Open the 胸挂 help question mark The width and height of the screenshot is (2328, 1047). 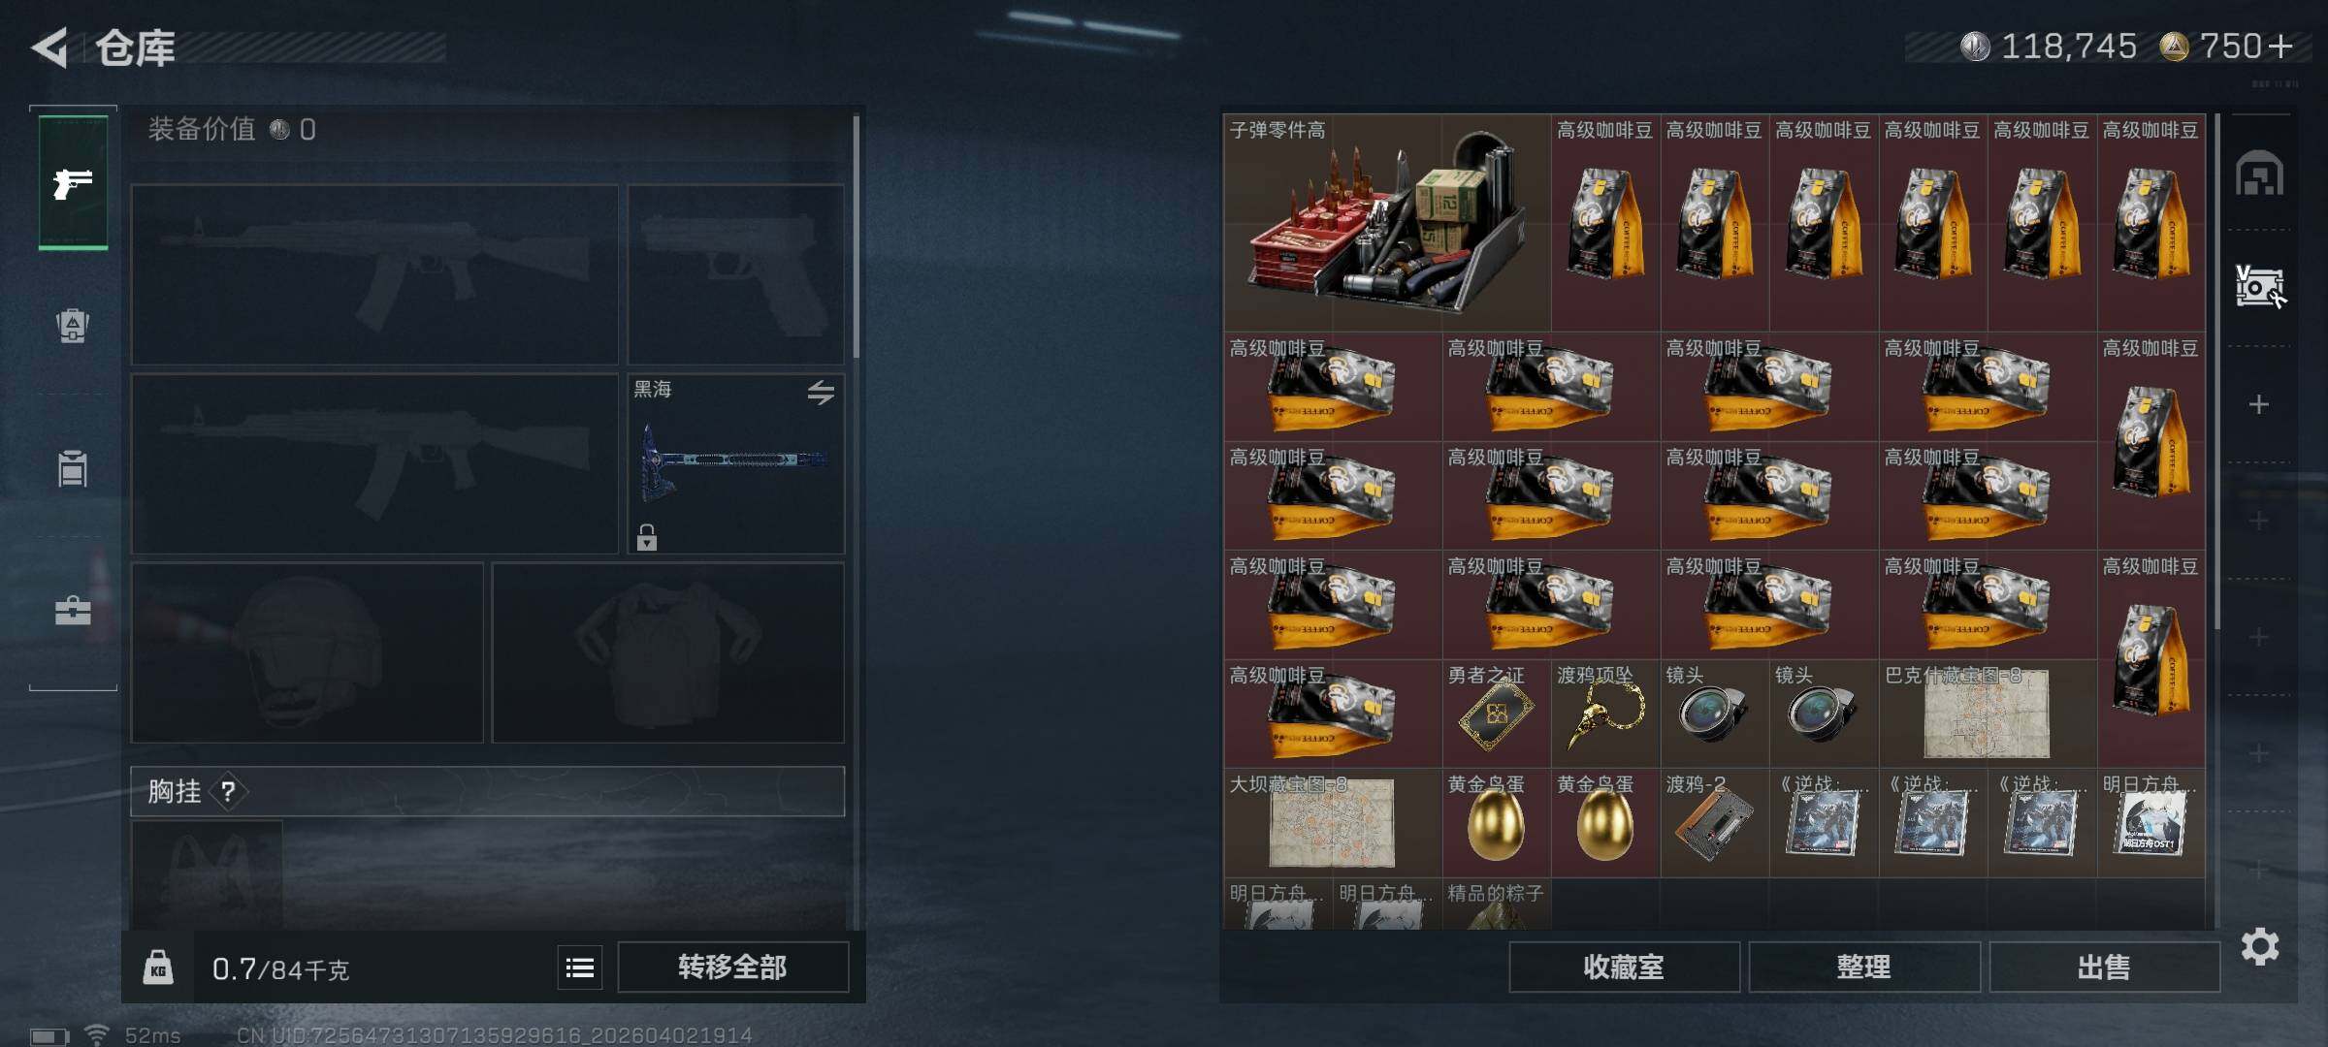[x=228, y=792]
